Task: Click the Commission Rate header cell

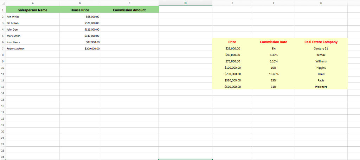Action: coord(273,42)
